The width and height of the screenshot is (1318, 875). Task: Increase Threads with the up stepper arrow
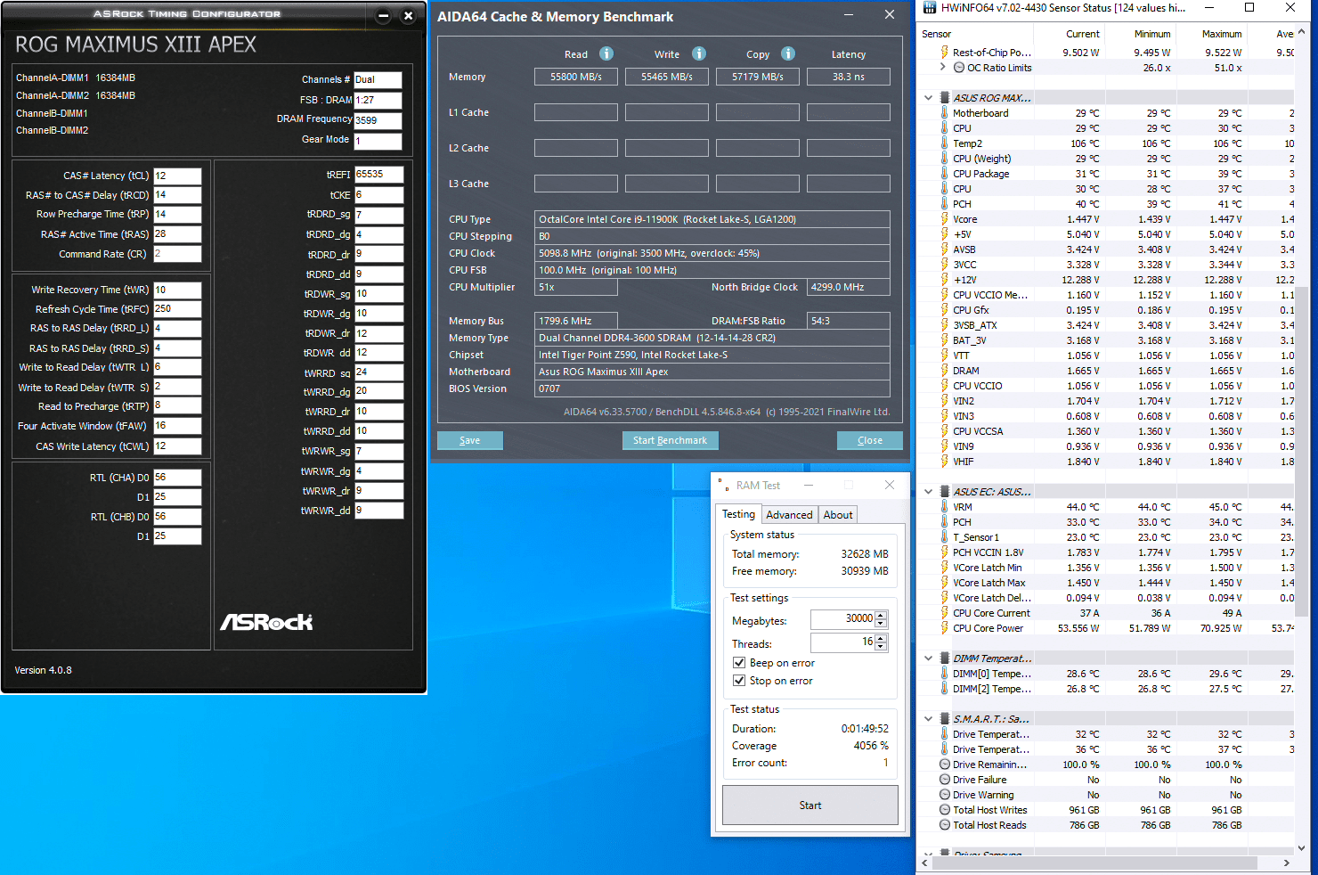(x=881, y=638)
